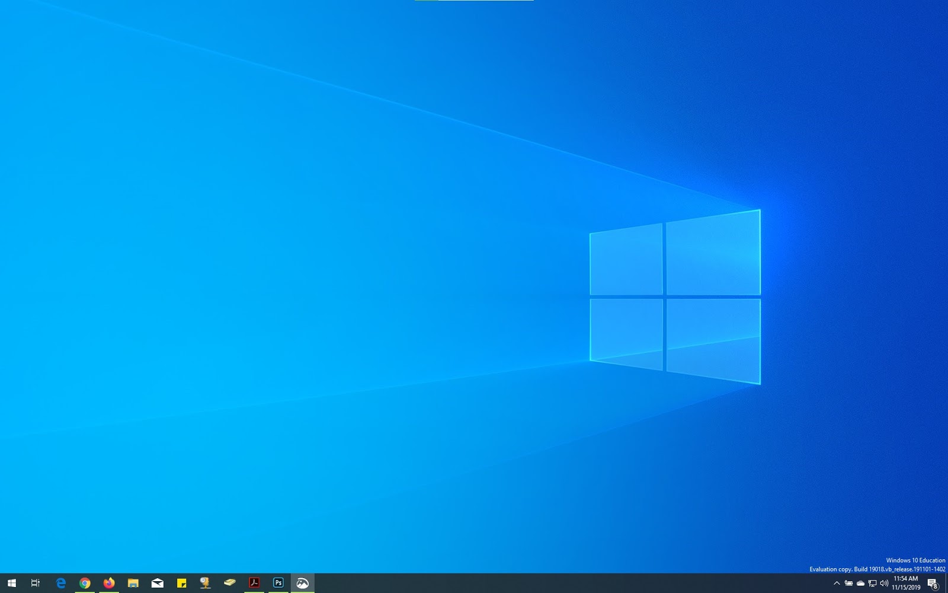The height and width of the screenshot is (593, 948).
Task: Switch to Photoshop in the taskbar
Action: coord(278,583)
